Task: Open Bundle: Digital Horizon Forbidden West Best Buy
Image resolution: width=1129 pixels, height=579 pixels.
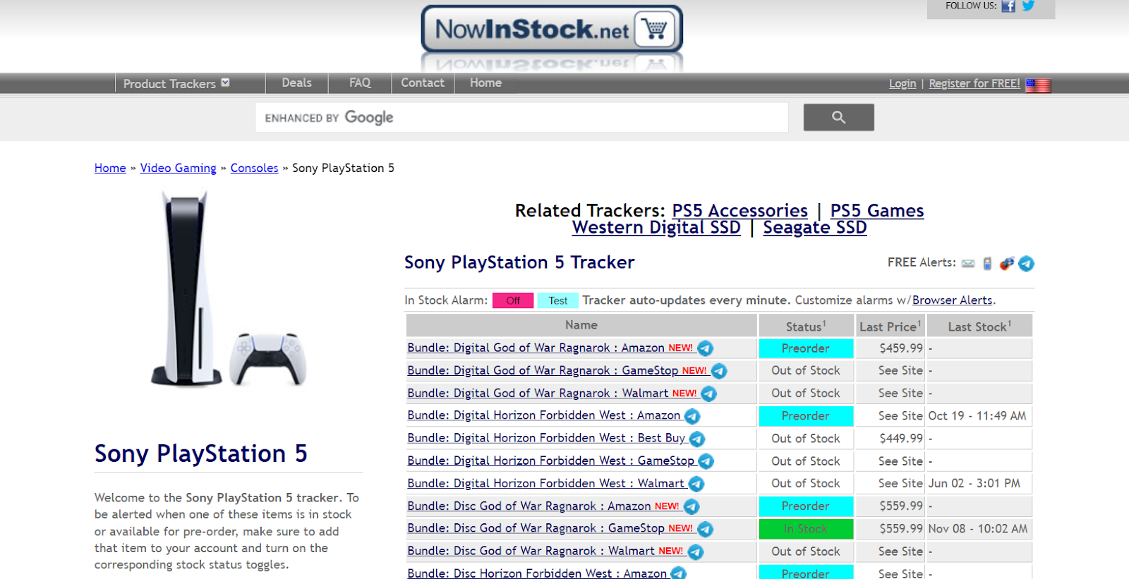Action: pyautogui.click(x=547, y=438)
